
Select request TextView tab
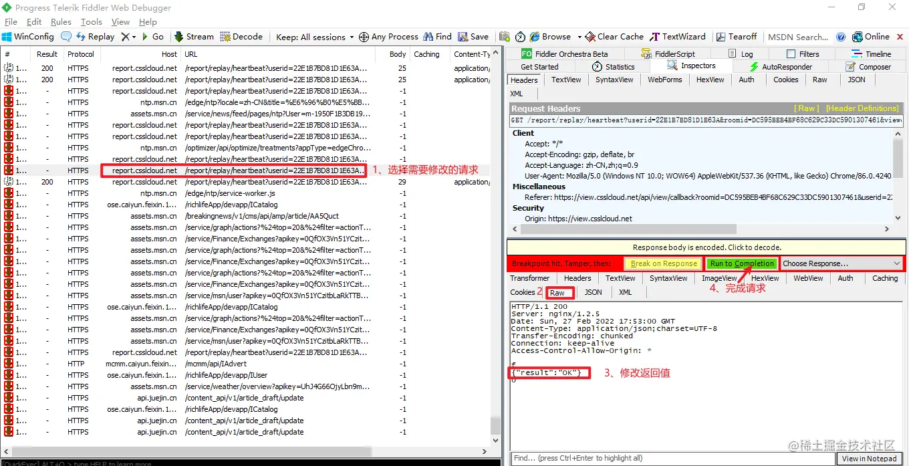tap(566, 80)
